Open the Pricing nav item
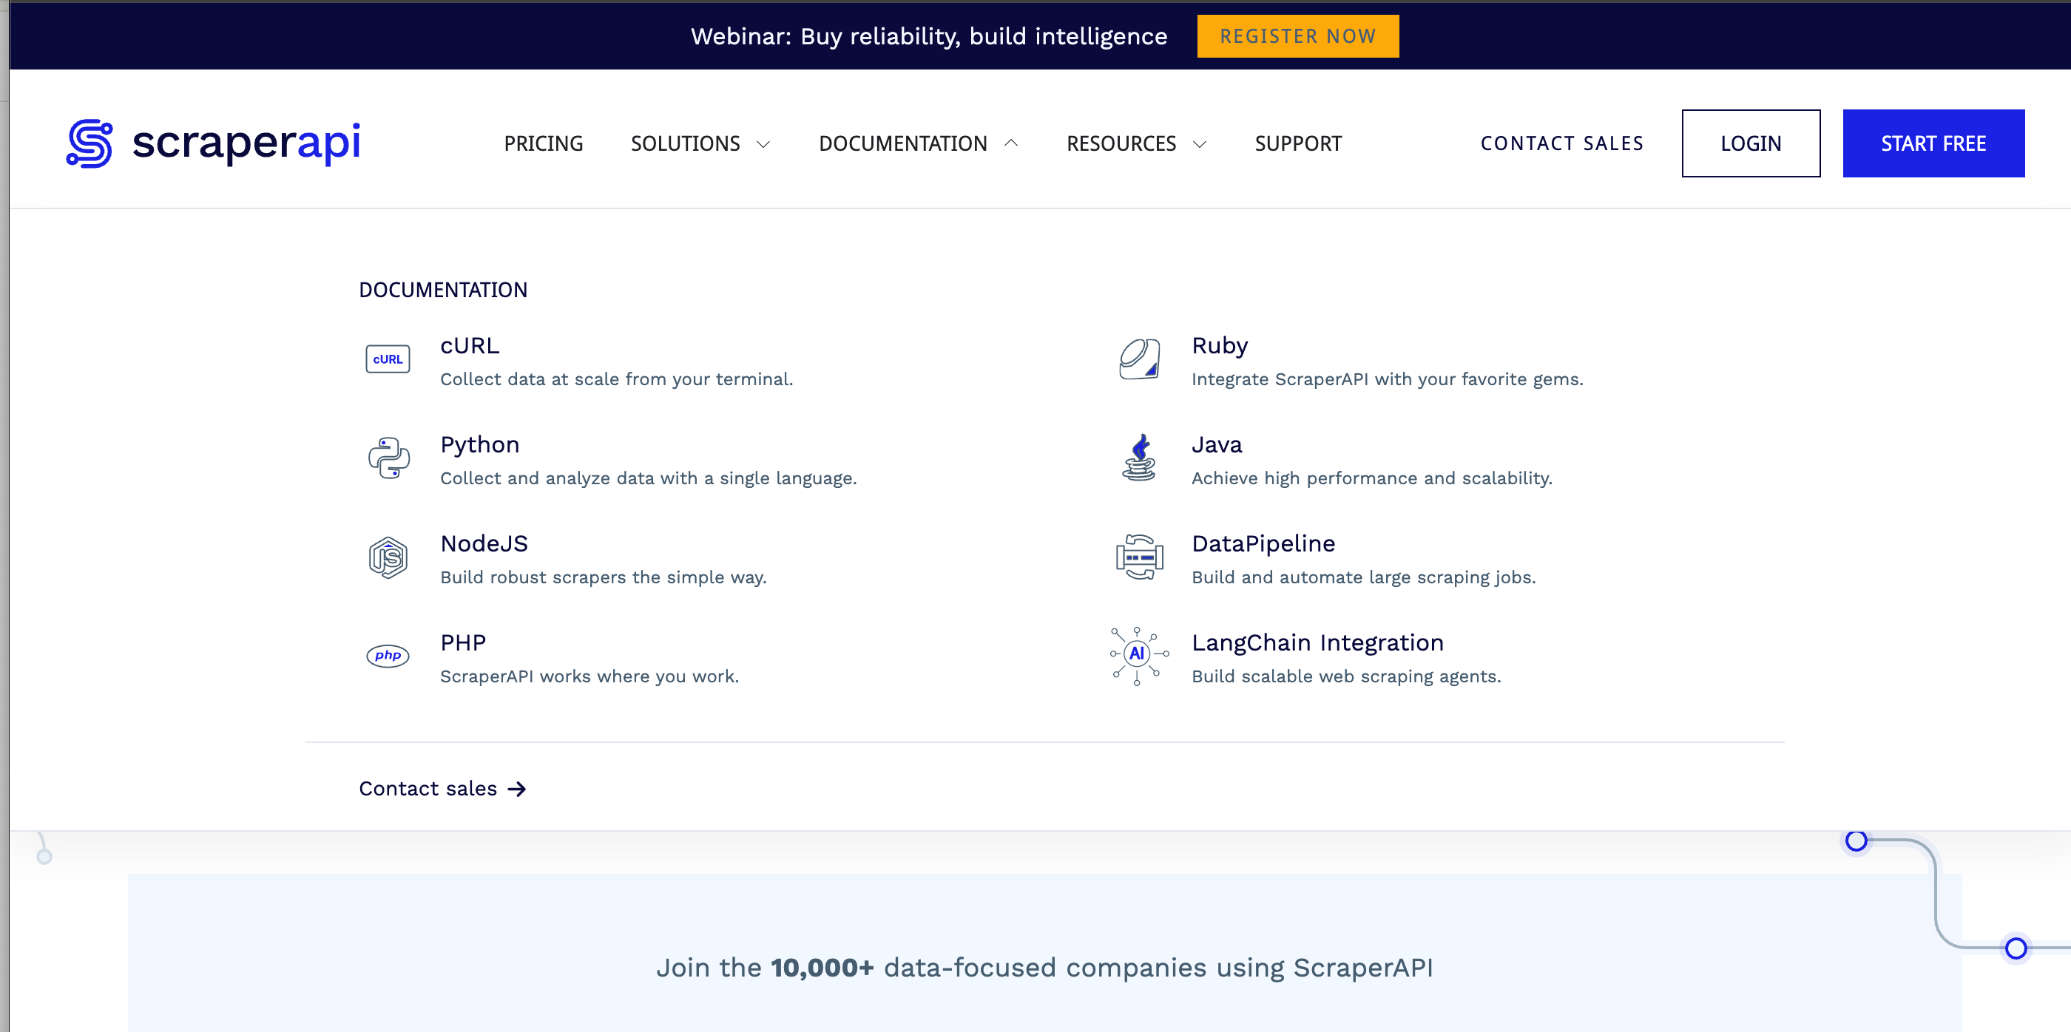This screenshot has height=1032, width=2071. click(544, 144)
